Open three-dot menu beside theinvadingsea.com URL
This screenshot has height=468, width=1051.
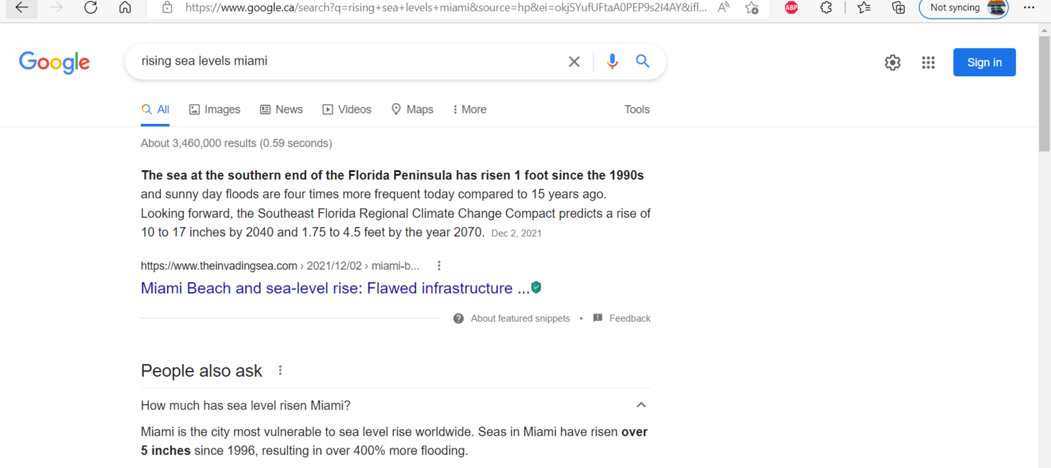pyautogui.click(x=439, y=266)
